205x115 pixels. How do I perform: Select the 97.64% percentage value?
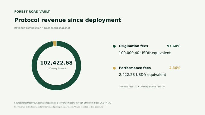coord(174,46)
